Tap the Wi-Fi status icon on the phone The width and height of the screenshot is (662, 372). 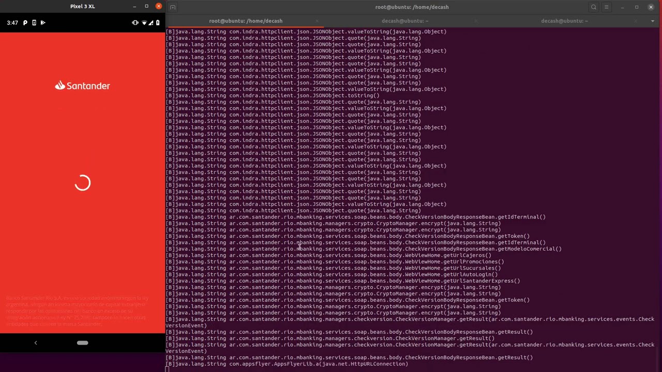click(x=144, y=23)
